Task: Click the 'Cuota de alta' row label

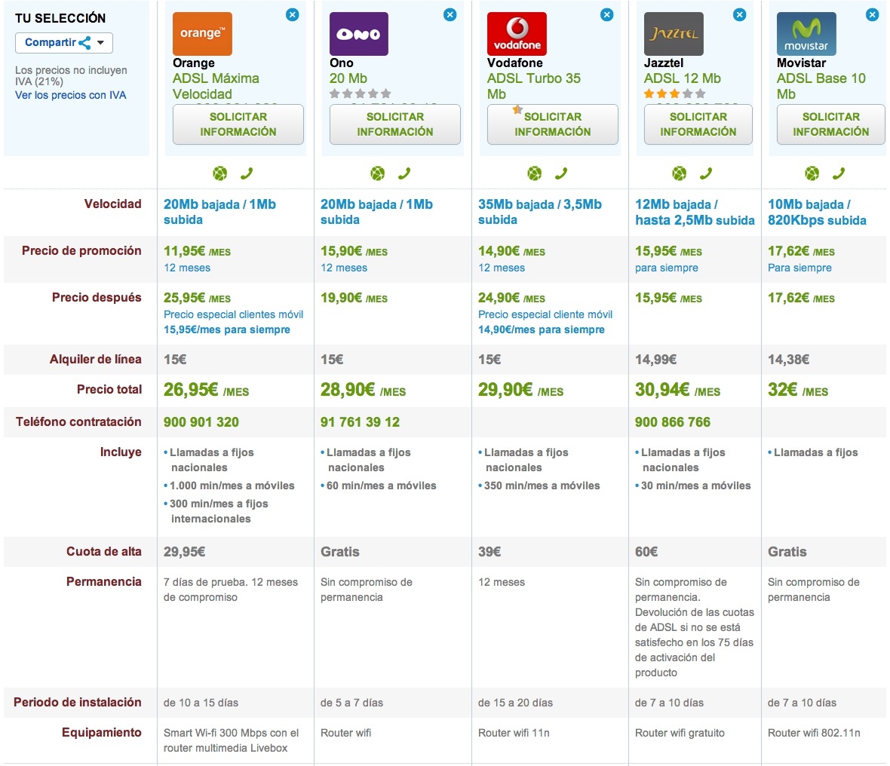Action: (104, 552)
